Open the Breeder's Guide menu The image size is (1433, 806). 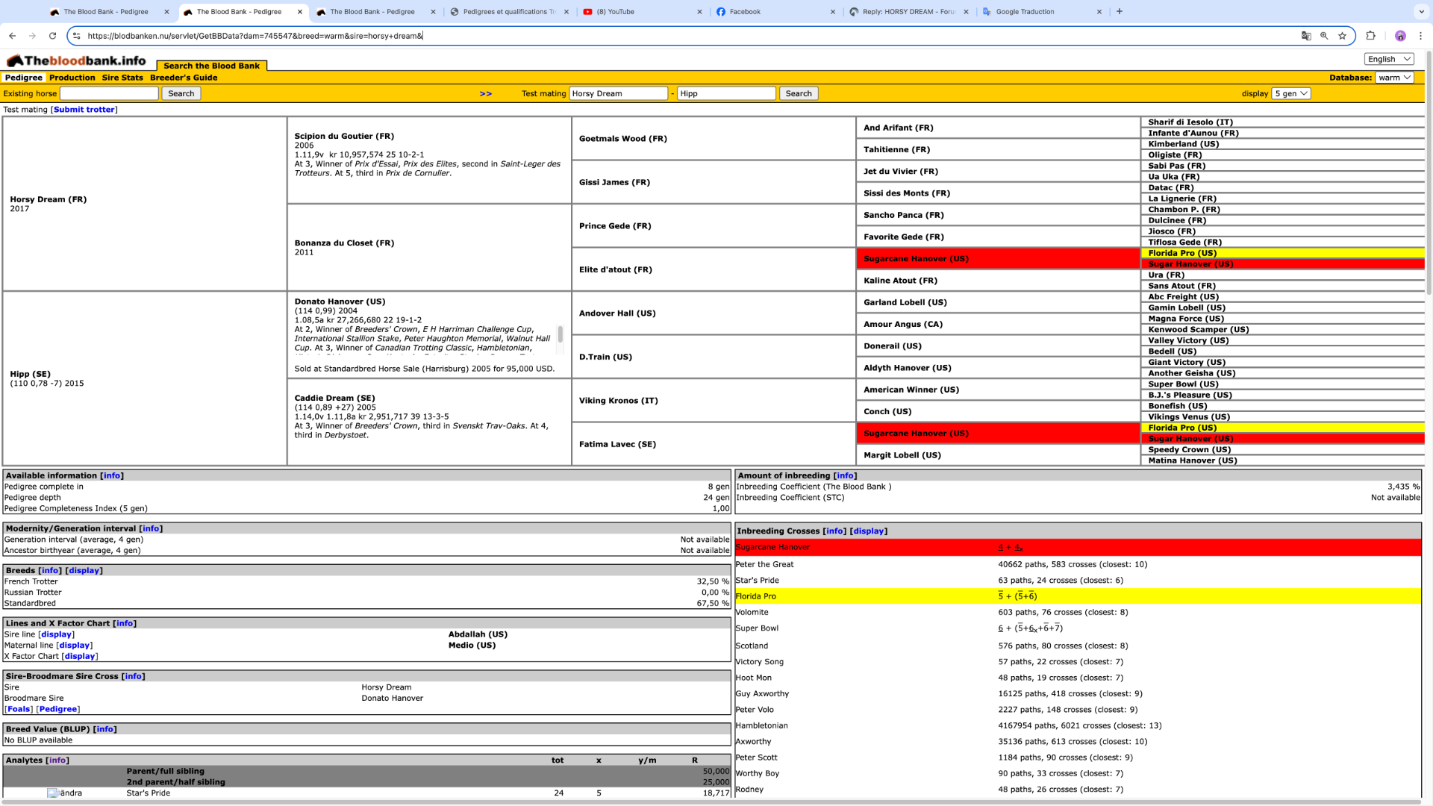tap(184, 78)
